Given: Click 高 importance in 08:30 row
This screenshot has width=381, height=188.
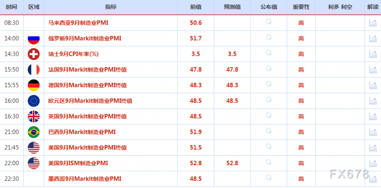Looking at the screenshot, I should (x=301, y=23).
